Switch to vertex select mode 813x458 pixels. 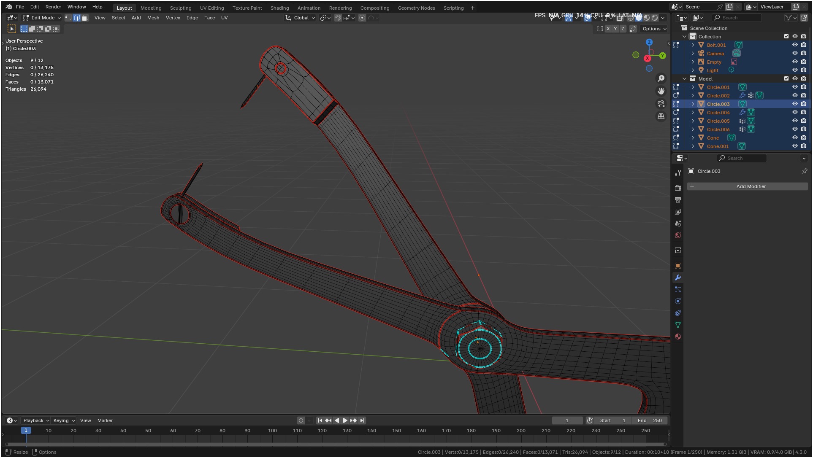tap(68, 18)
